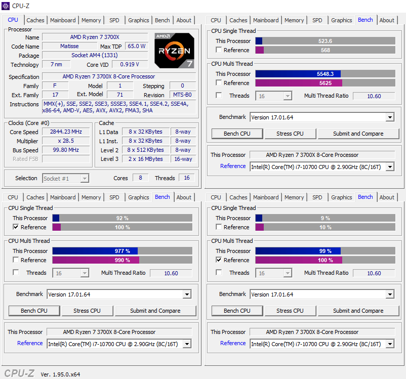This screenshot has width=406, height=379.
Task: Tick the Threads checkbox in top-right Bench panel
Action: point(219,95)
